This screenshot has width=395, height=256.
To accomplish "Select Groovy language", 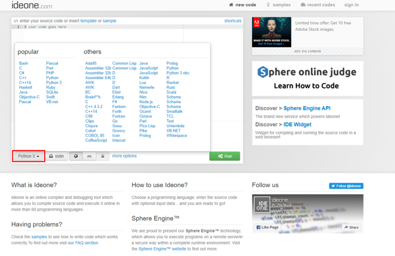I will tap(118, 131).
